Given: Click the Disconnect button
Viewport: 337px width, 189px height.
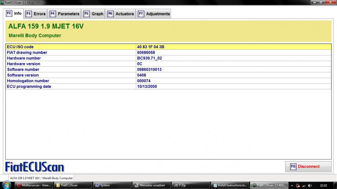Looking at the screenshot, I should point(308,166).
